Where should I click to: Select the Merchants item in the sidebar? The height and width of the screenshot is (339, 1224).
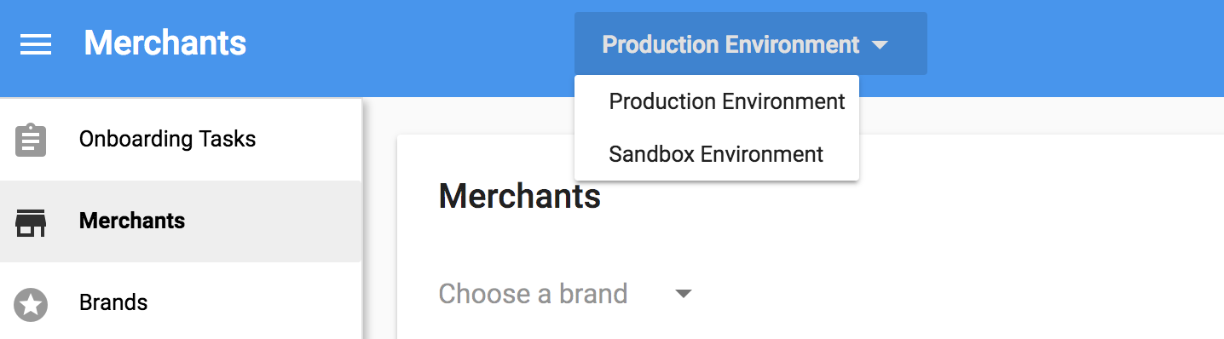point(181,221)
